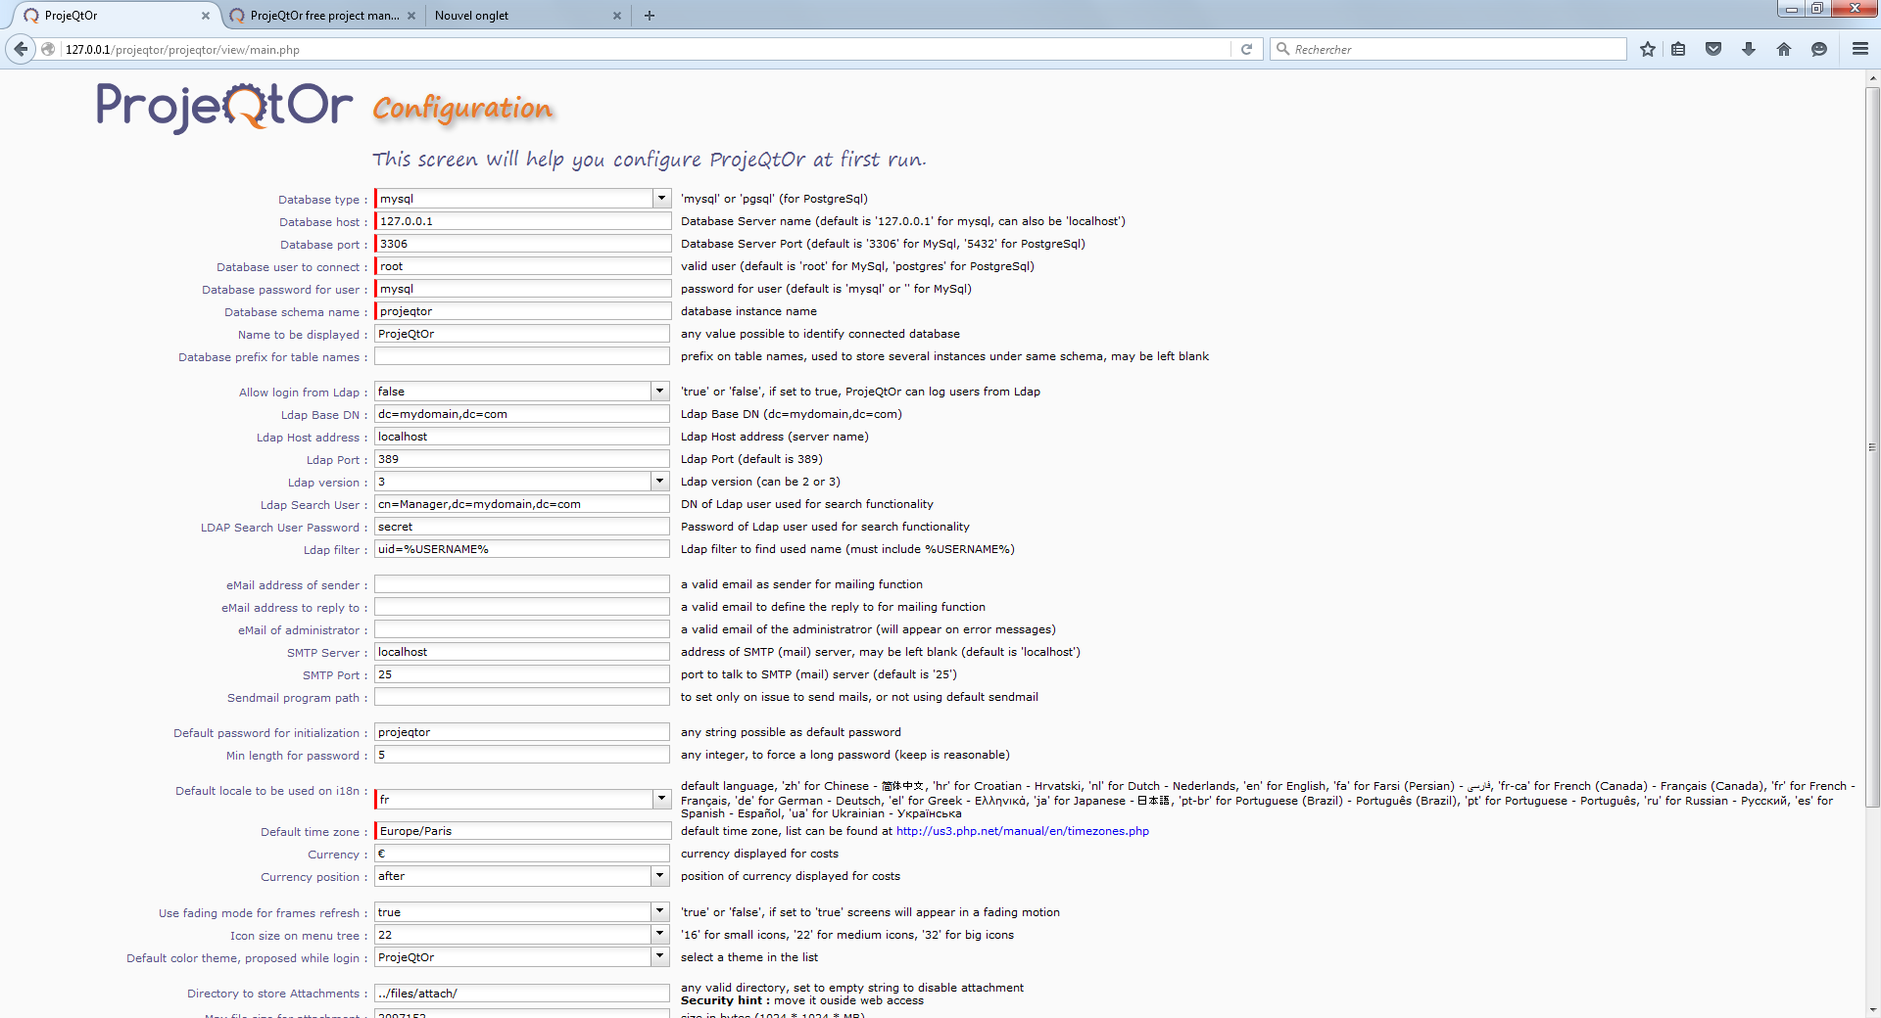Go to the Firefox home page

pyautogui.click(x=1784, y=49)
